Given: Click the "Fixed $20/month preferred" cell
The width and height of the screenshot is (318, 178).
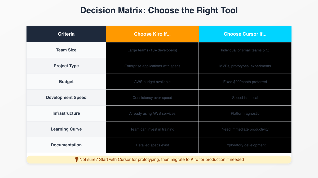Looking at the screenshot, I should pos(245,82).
